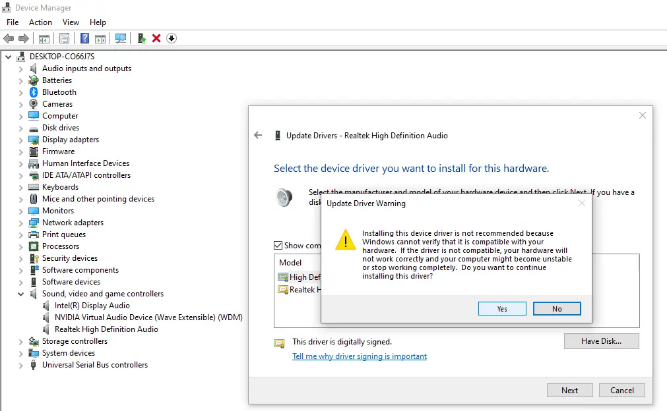Click the Model column header
This screenshot has height=411, width=667.
(x=290, y=262)
